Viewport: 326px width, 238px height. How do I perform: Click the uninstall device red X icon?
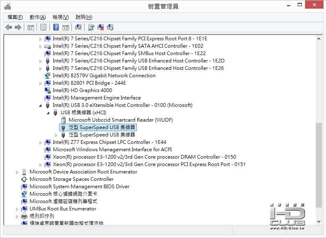pyautogui.click(x=101, y=27)
